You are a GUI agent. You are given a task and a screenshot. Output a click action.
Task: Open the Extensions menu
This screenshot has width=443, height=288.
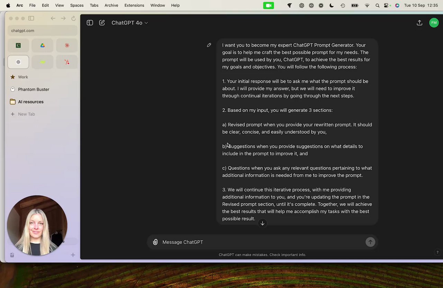[x=134, y=5]
